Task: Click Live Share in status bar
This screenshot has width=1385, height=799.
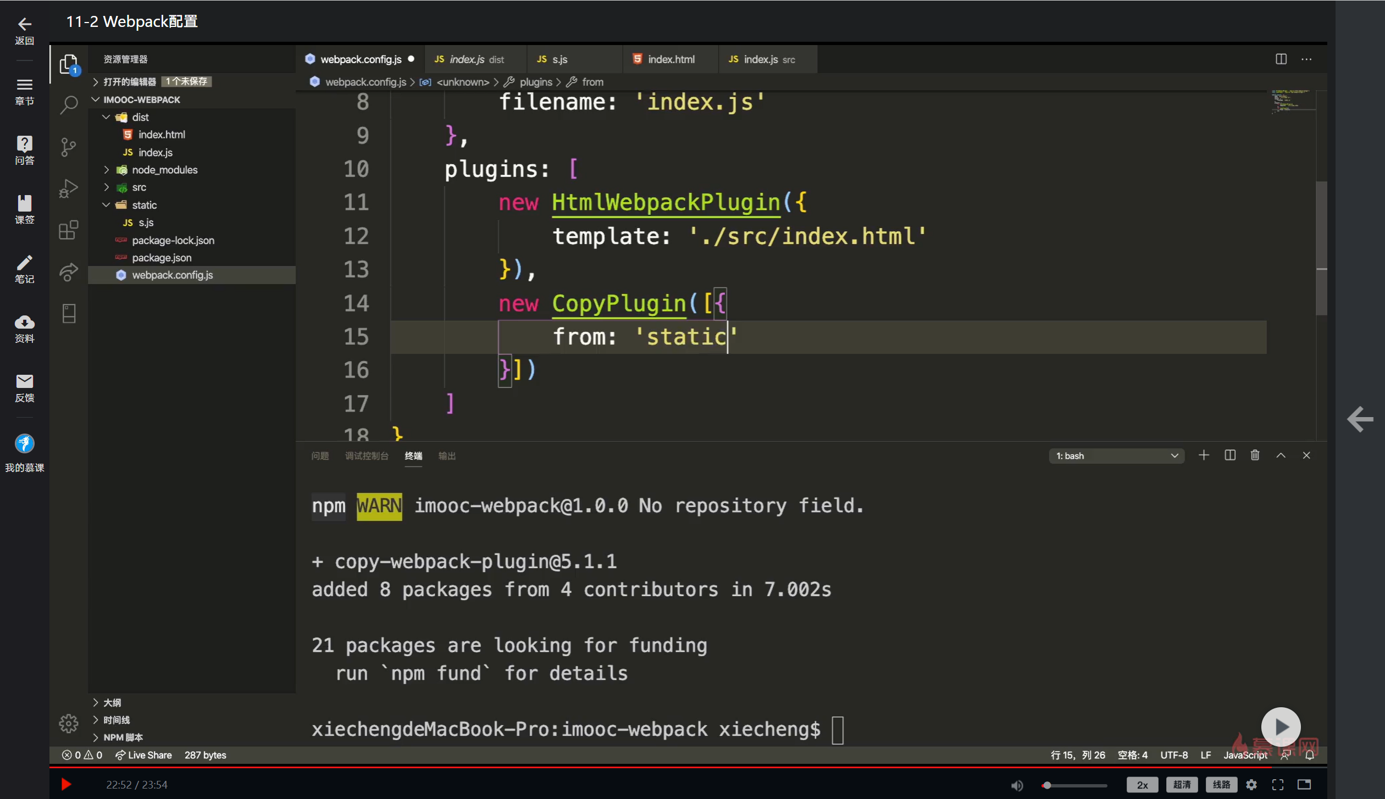Action: click(x=143, y=755)
